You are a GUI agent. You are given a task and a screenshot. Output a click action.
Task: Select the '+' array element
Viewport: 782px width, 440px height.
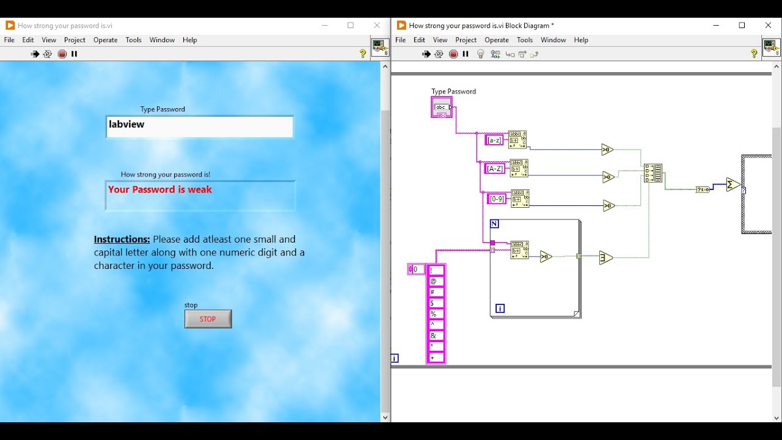coord(436,358)
